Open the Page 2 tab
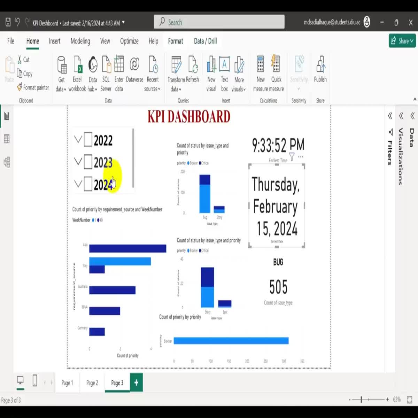 point(92,382)
